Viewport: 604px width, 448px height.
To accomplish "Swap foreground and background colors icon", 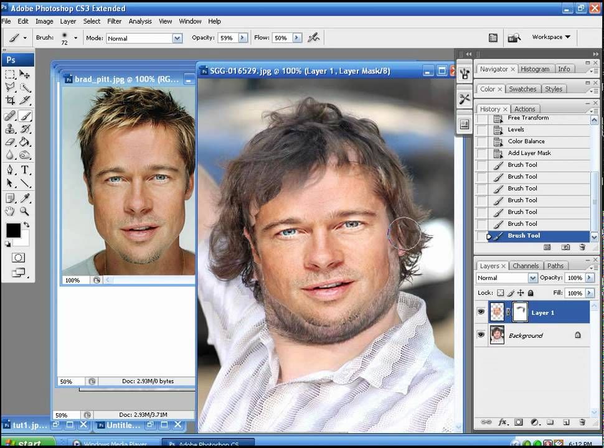I will pos(26,225).
